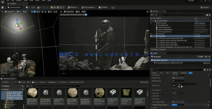Open the Cinematics clapperboard dropdown

click(x=39, y=8)
